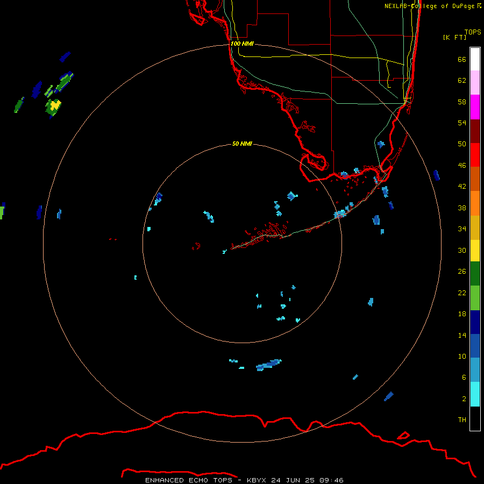Select the 66 value on the legend
The height and width of the screenshot is (484, 484).
[462, 59]
